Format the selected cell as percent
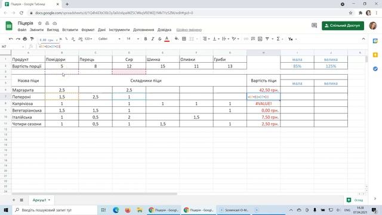The image size is (382, 215). point(66,39)
